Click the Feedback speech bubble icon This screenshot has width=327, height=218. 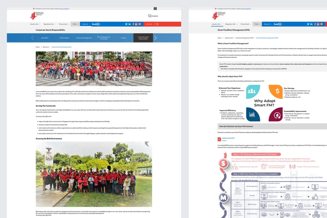coord(149,16)
